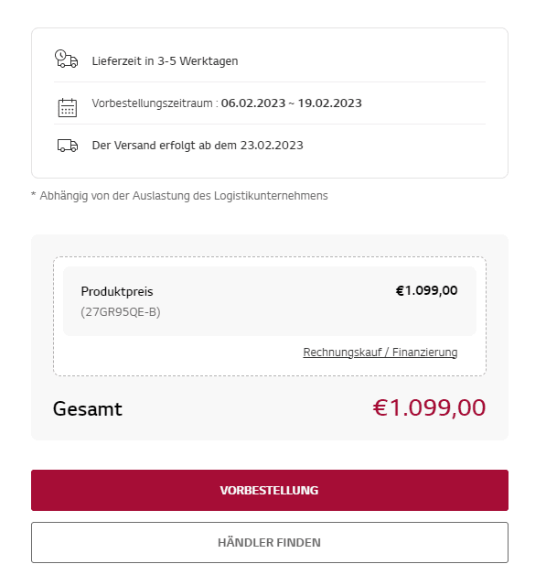The height and width of the screenshot is (575, 546).
Task: Click the red VORBESTELLUNG button
Action: (270, 490)
